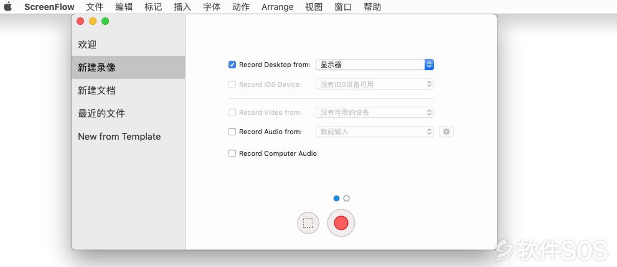Image resolution: width=617 pixels, height=267 pixels.
Task: Switch to the second page indicator dot
Action: coord(346,198)
